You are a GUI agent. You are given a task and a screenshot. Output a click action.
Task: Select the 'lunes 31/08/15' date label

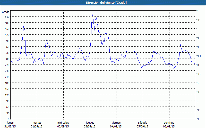[10, 124]
